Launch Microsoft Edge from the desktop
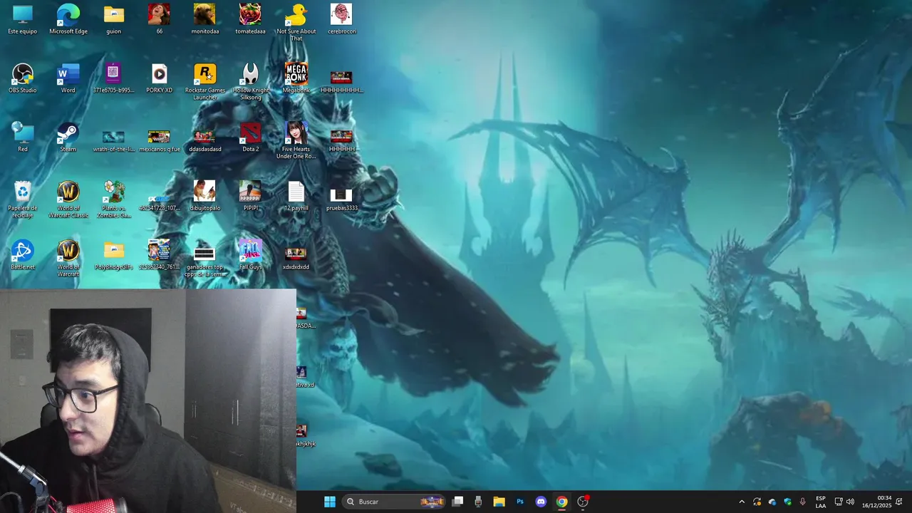 point(68,19)
